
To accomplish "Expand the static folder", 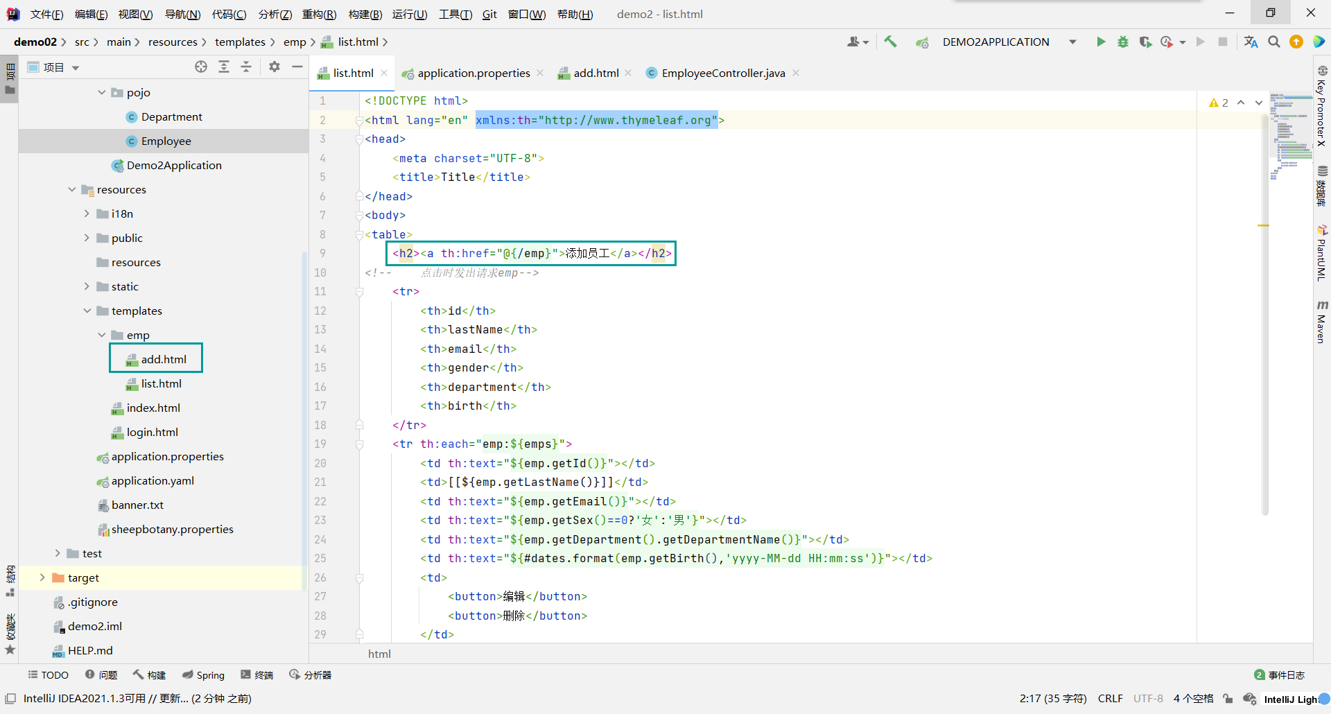I will [87, 286].
